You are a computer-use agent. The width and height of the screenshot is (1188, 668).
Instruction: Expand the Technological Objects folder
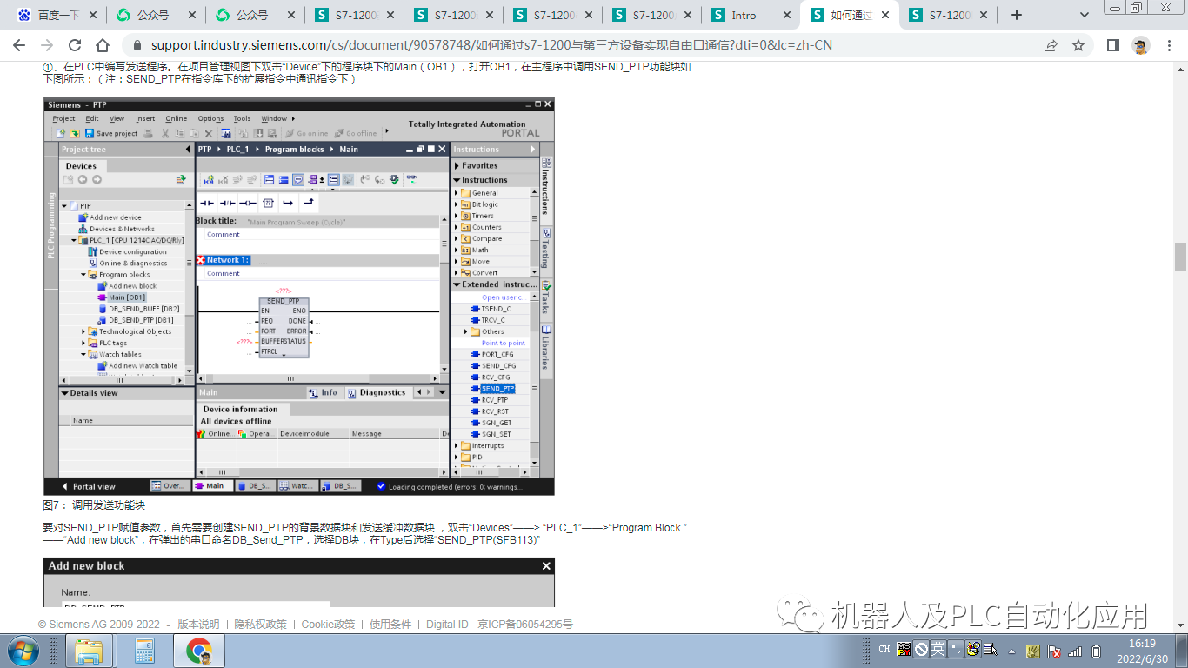pyautogui.click(x=84, y=331)
